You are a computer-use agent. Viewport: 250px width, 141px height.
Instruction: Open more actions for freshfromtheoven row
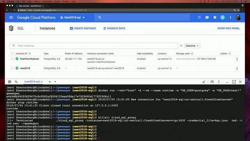point(237,59)
